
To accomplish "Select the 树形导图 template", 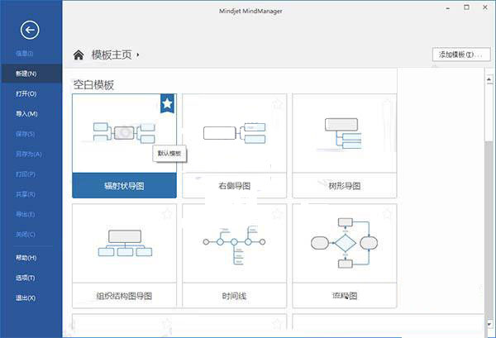I will click(345, 145).
